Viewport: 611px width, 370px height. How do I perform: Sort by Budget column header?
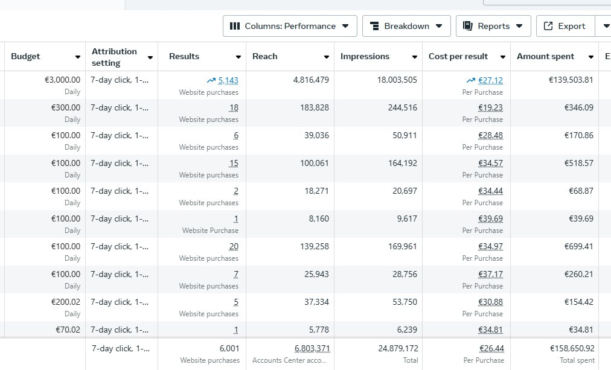(25, 56)
